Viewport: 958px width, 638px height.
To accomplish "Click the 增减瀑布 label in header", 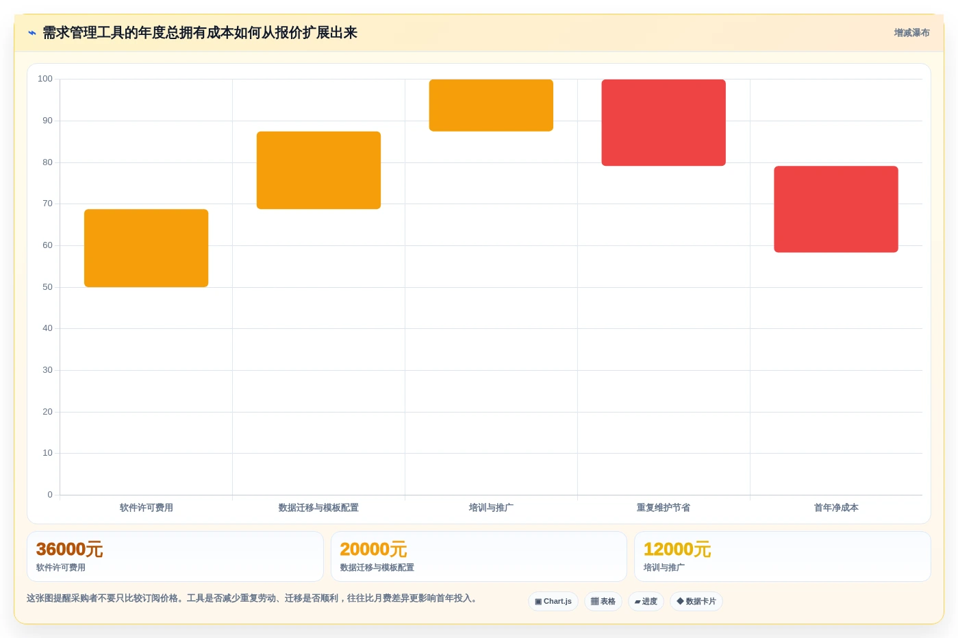I will point(911,33).
